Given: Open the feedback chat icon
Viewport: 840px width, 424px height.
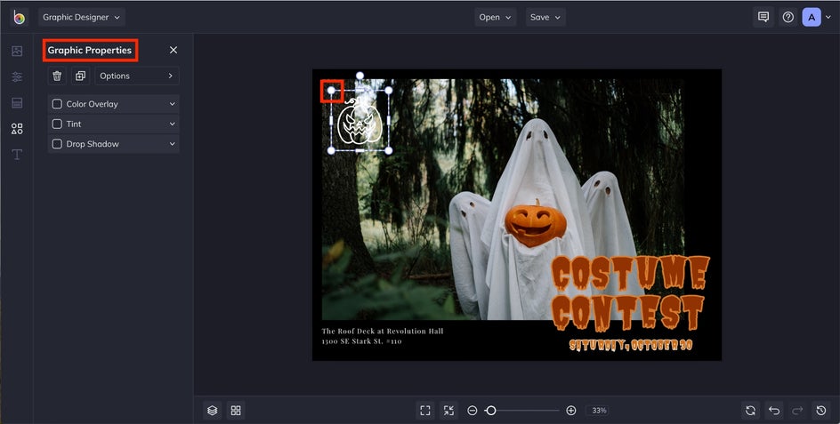Looking at the screenshot, I should (x=763, y=17).
